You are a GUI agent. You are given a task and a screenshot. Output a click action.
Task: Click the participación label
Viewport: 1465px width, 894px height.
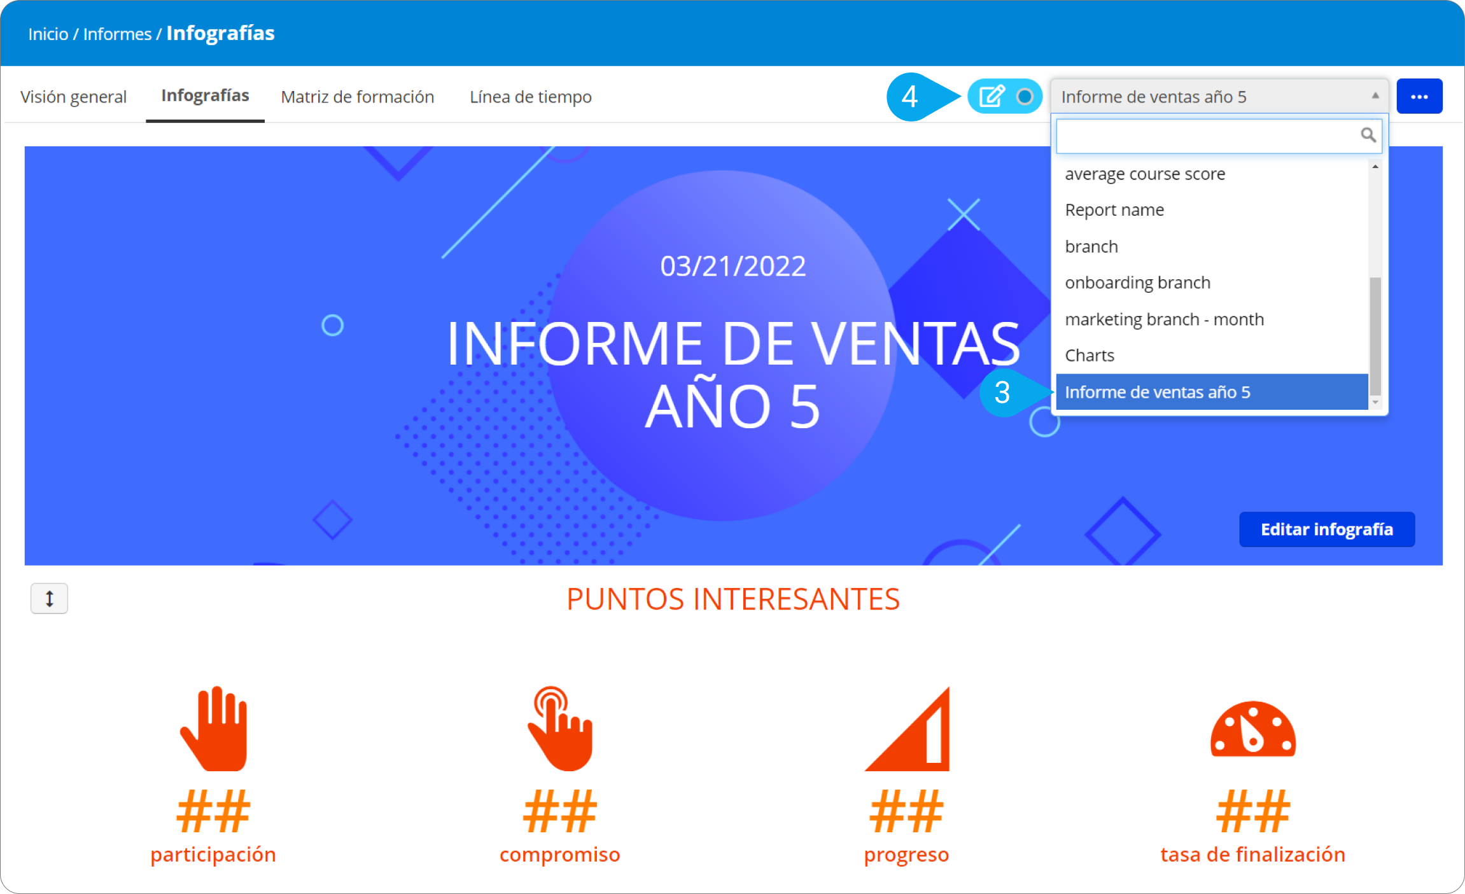(x=213, y=855)
